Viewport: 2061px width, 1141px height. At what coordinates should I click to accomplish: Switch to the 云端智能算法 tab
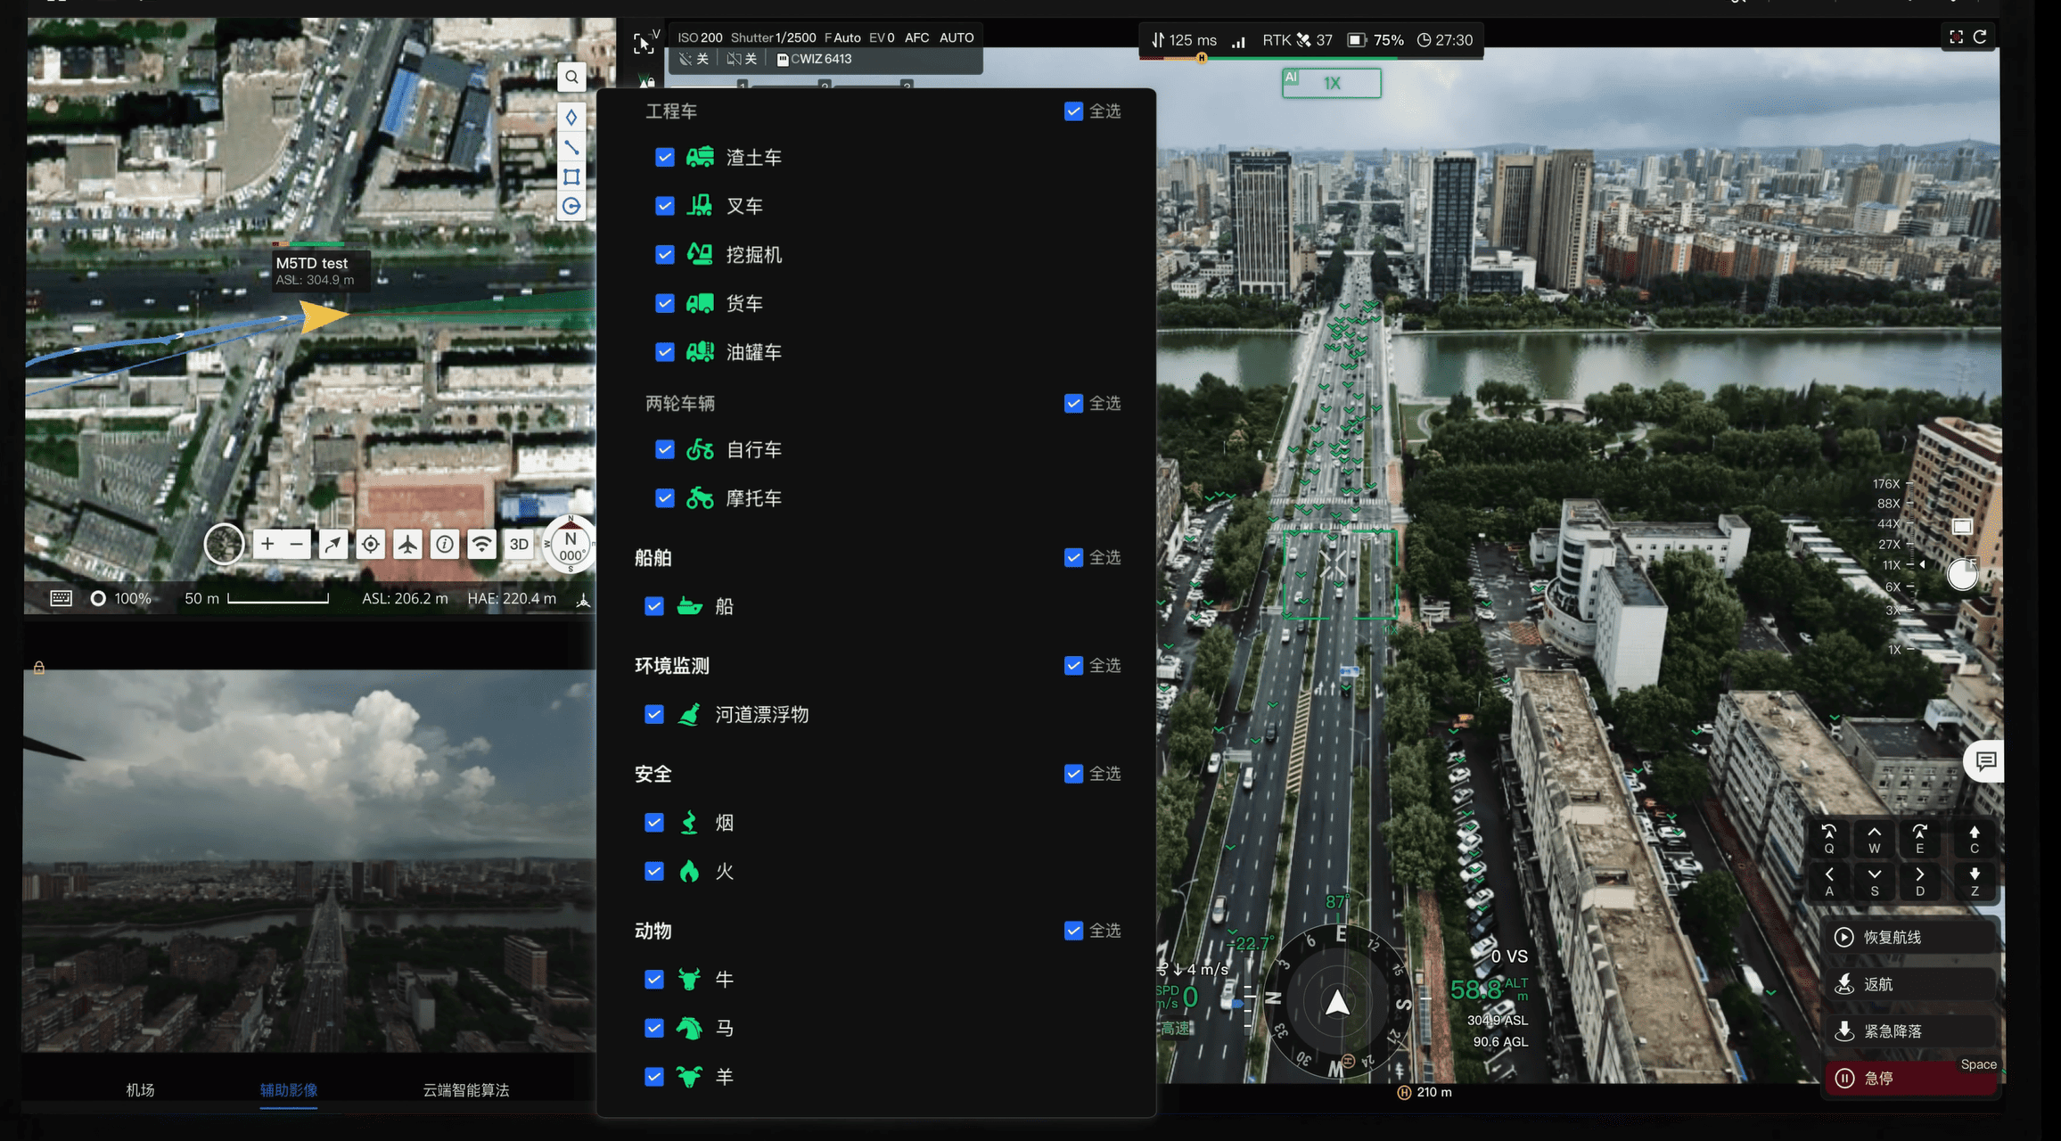(465, 1089)
